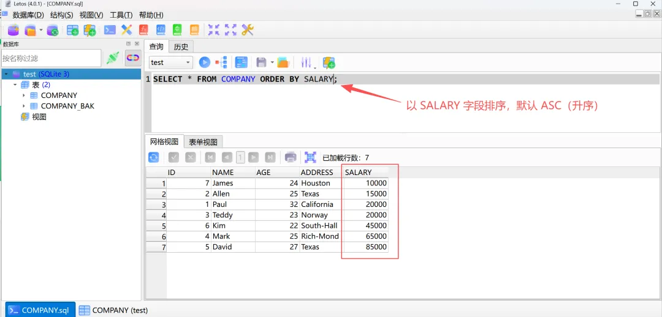Viewport: 662px width, 317px height.
Task: Click the lightning table icon in query toolbar
Action: (329, 62)
